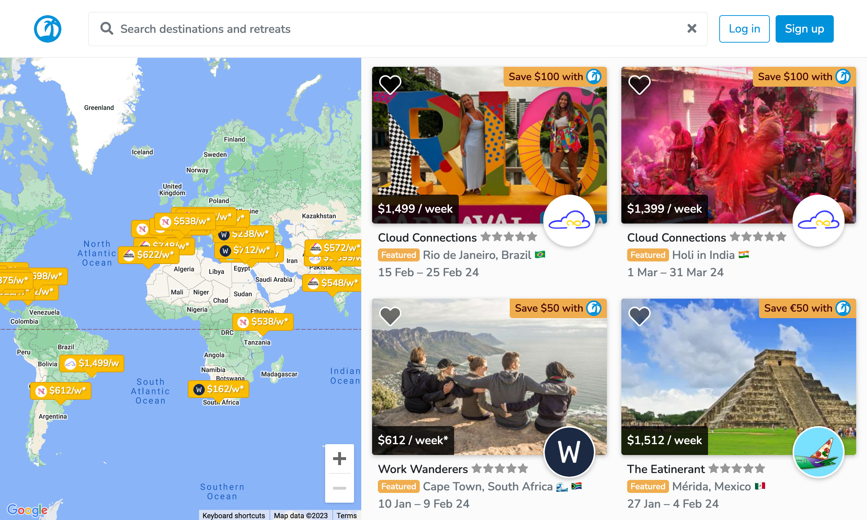Click the Save $100 badge on the Rio card
Image resolution: width=867 pixels, height=520 pixels.
555,77
